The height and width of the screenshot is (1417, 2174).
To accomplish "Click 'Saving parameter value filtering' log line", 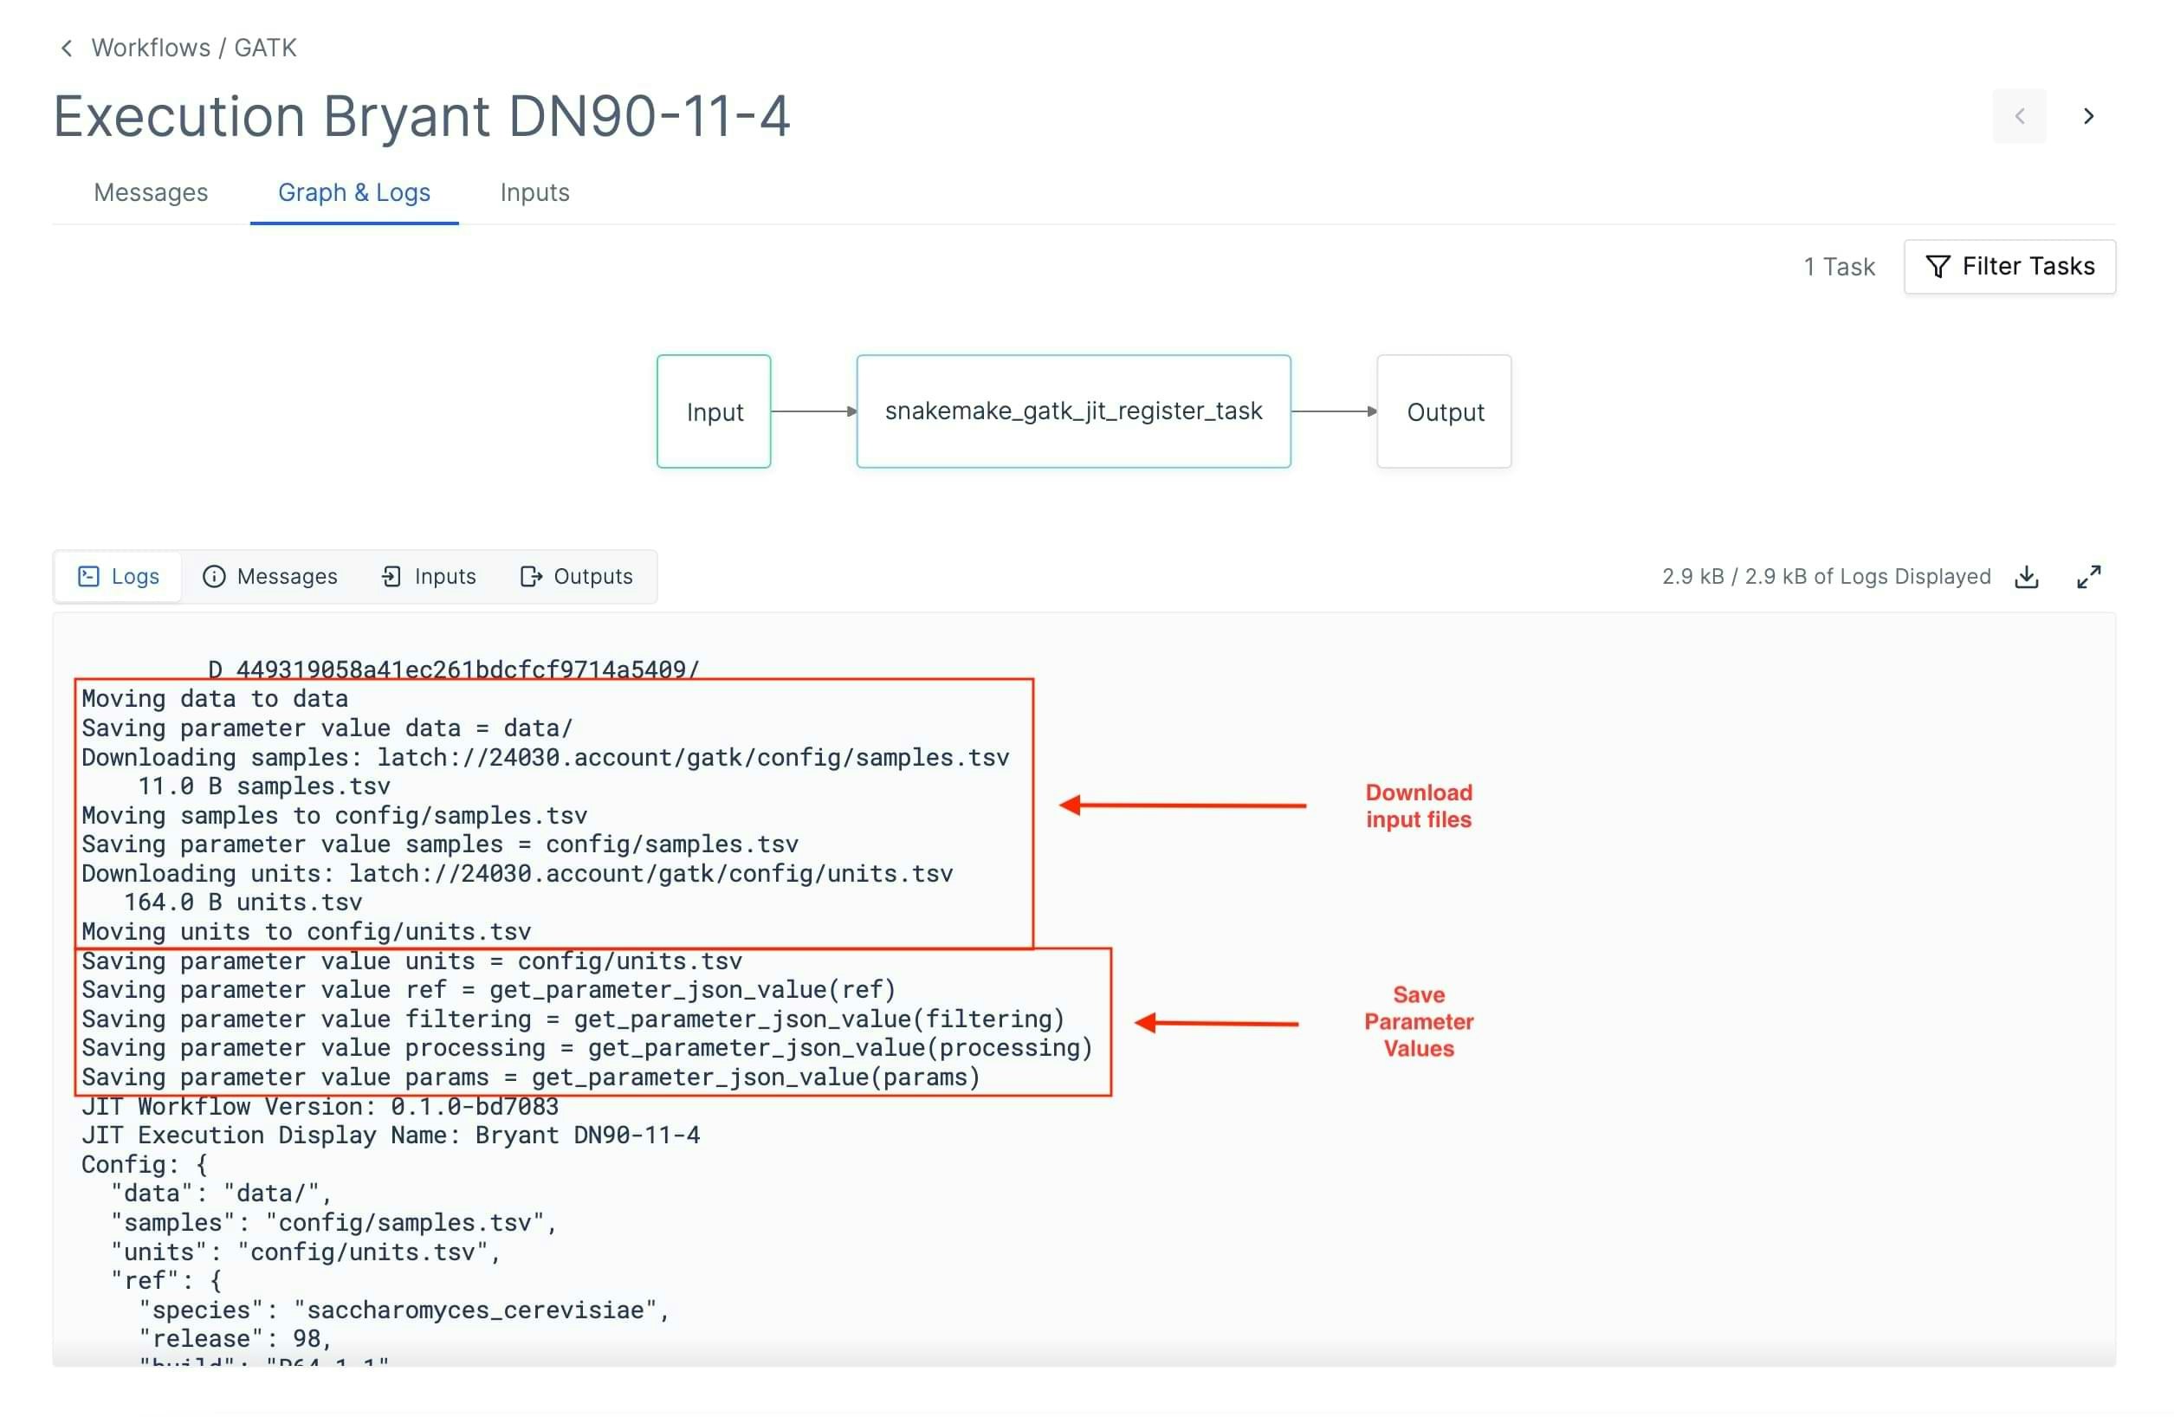I will pos(573,1019).
